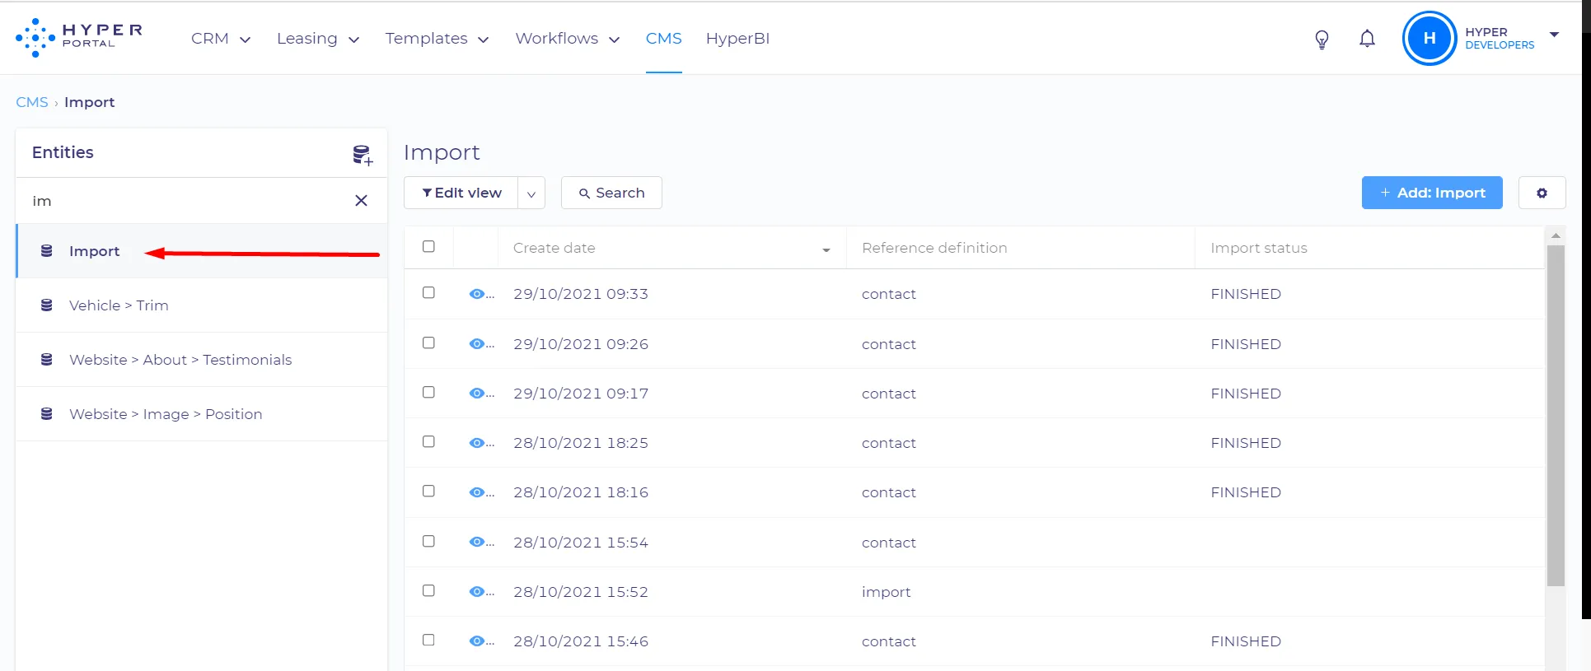Select Website > About > Testimonials entity

(x=201, y=360)
